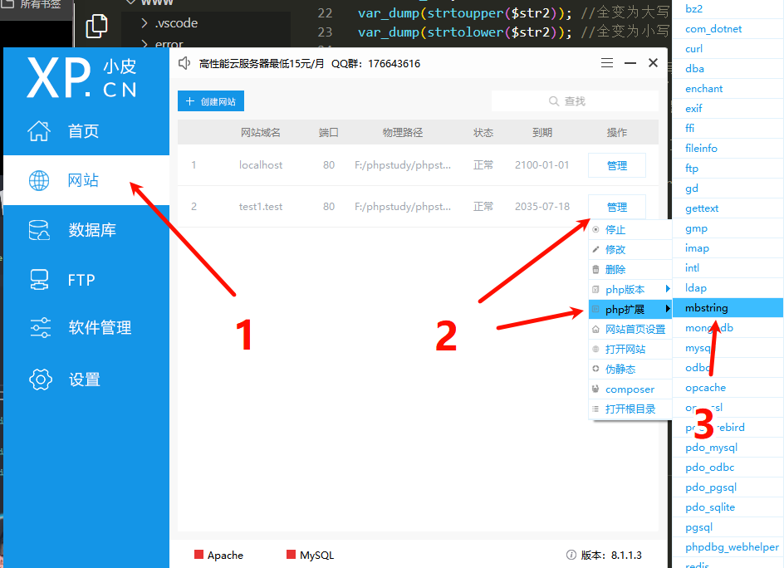Click the localhost domain cell
This screenshot has width=784, height=568.
point(261,165)
